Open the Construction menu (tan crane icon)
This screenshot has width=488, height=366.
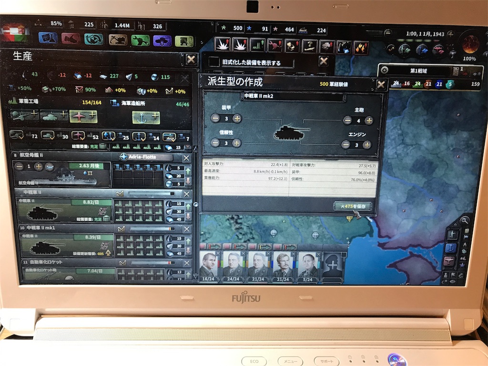(x=118, y=40)
